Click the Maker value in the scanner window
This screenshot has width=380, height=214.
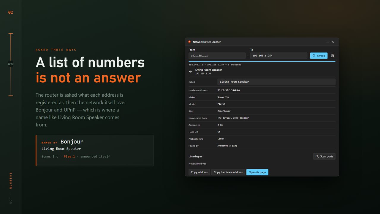coord(223,97)
